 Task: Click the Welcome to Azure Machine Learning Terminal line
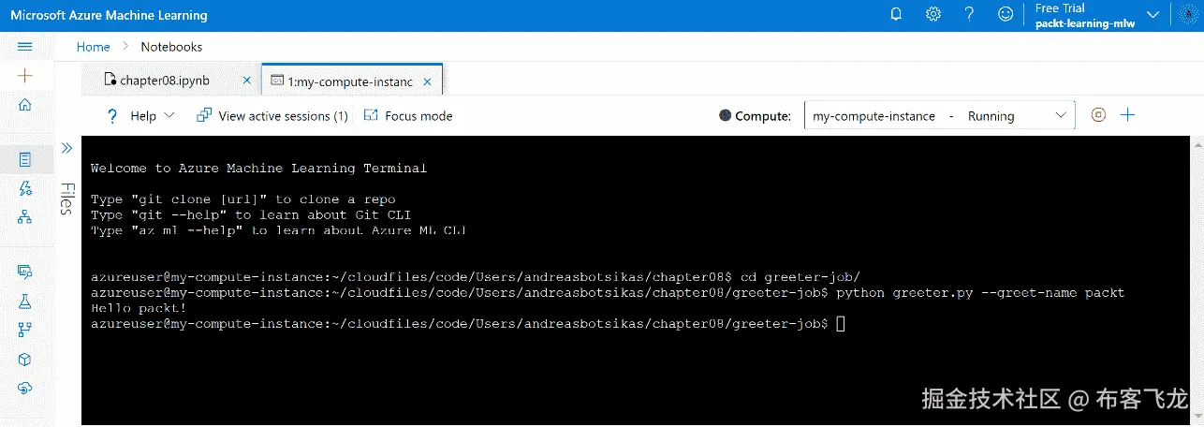[x=258, y=169]
